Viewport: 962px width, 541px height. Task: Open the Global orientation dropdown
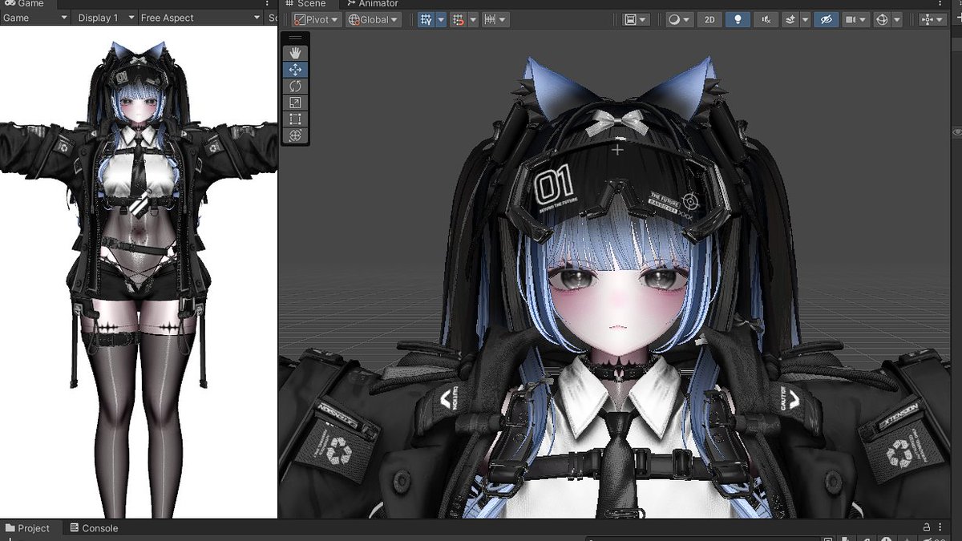[x=373, y=19]
